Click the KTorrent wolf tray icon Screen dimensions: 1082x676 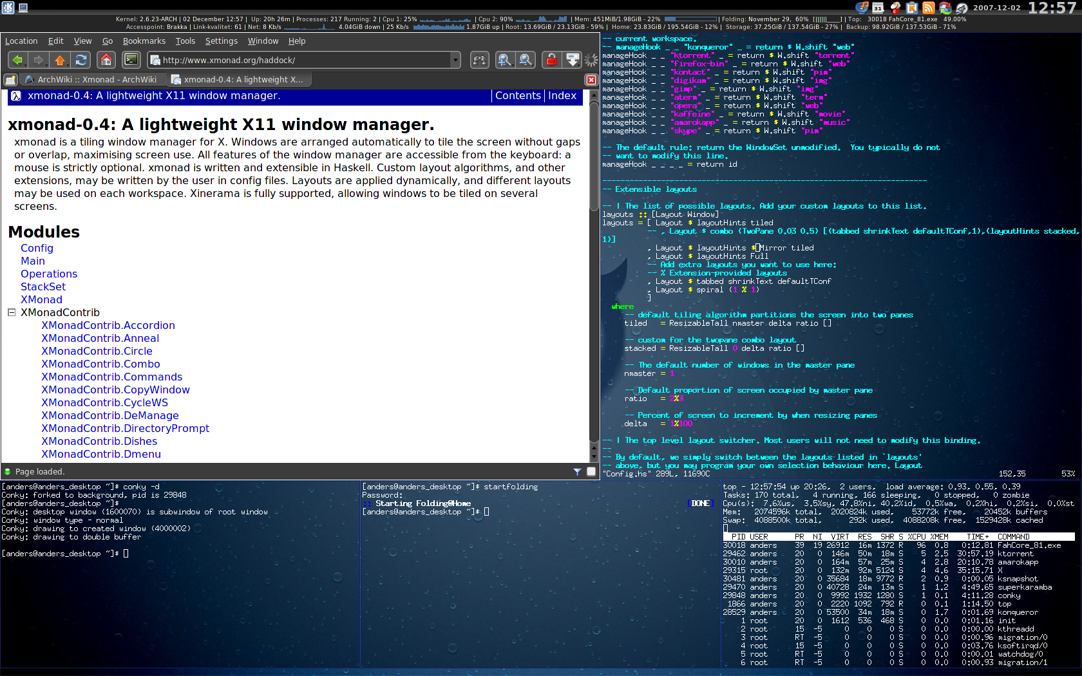pos(962,8)
